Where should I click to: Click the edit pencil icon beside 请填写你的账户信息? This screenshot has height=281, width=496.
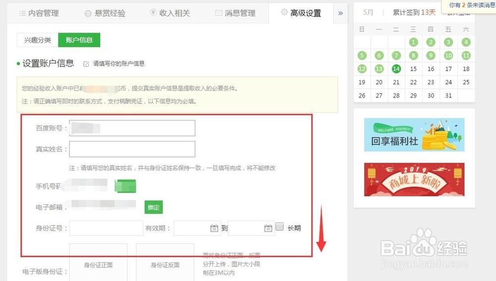tap(86, 64)
